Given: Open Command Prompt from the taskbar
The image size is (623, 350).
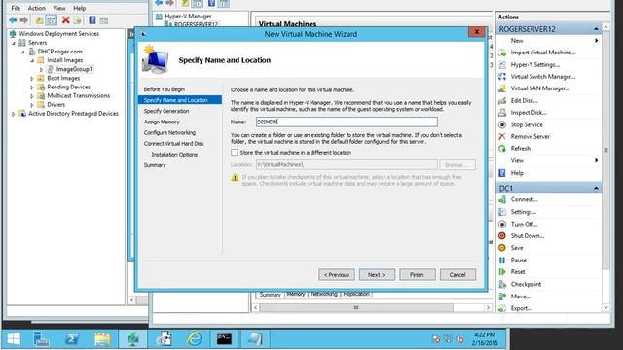Looking at the screenshot, I should (224, 339).
